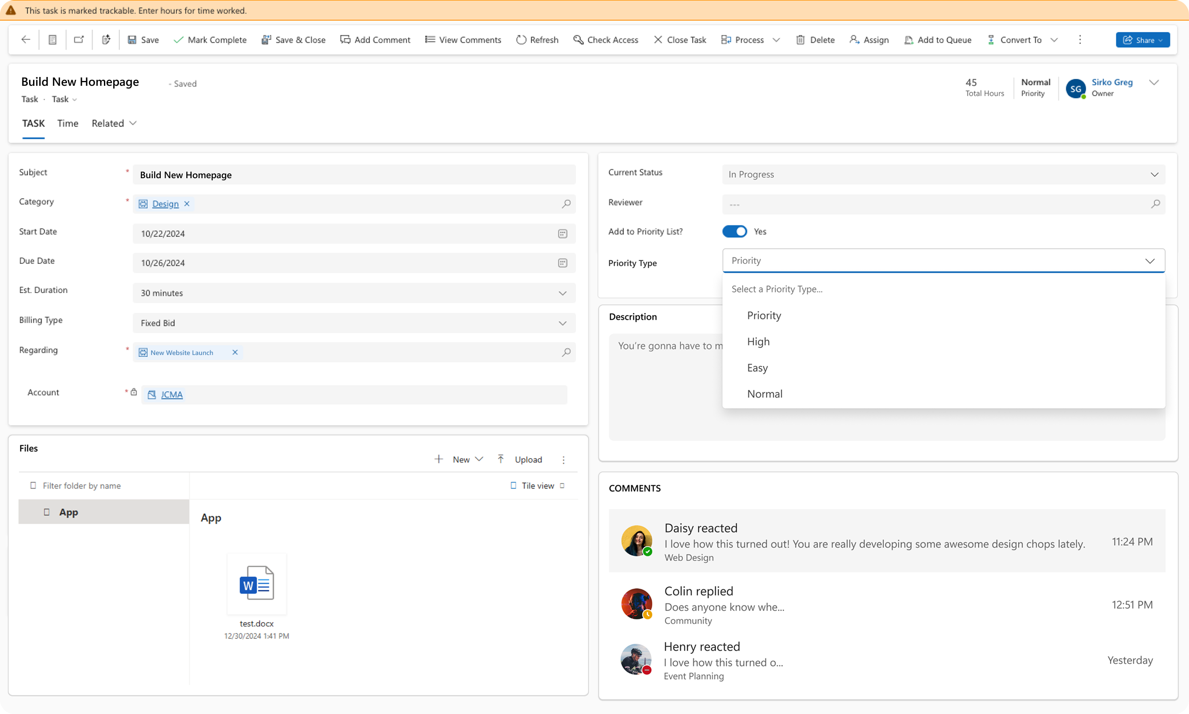Image resolution: width=1189 pixels, height=714 pixels.
Task: Click checkbox beside App folder
Action: pyautogui.click(x=47, y=512)
